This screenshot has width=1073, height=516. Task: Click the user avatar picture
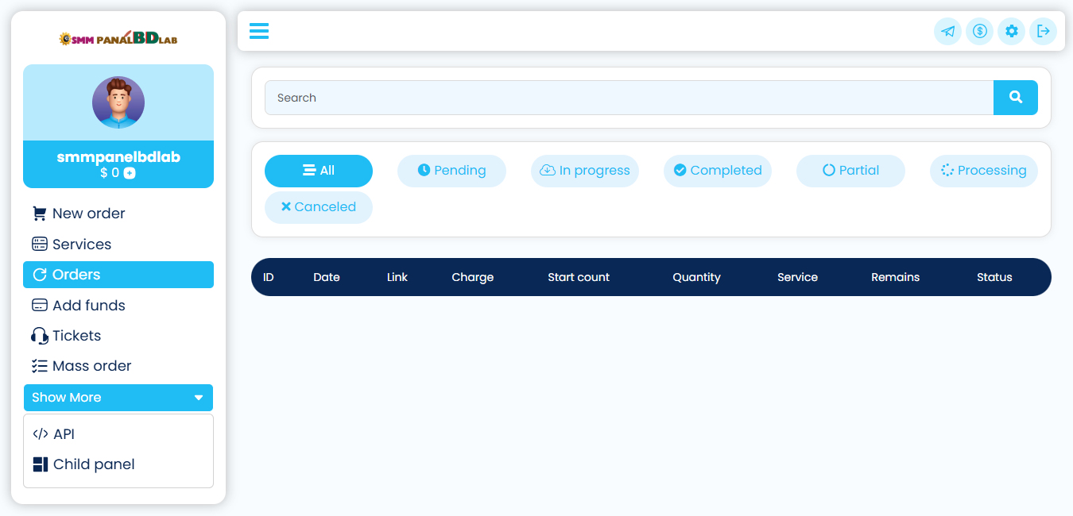click(x=118, y=102)
